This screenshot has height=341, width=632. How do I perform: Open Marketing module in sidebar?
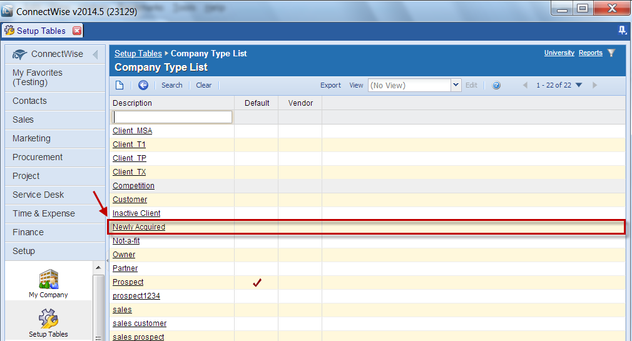[x=55, y=138]
